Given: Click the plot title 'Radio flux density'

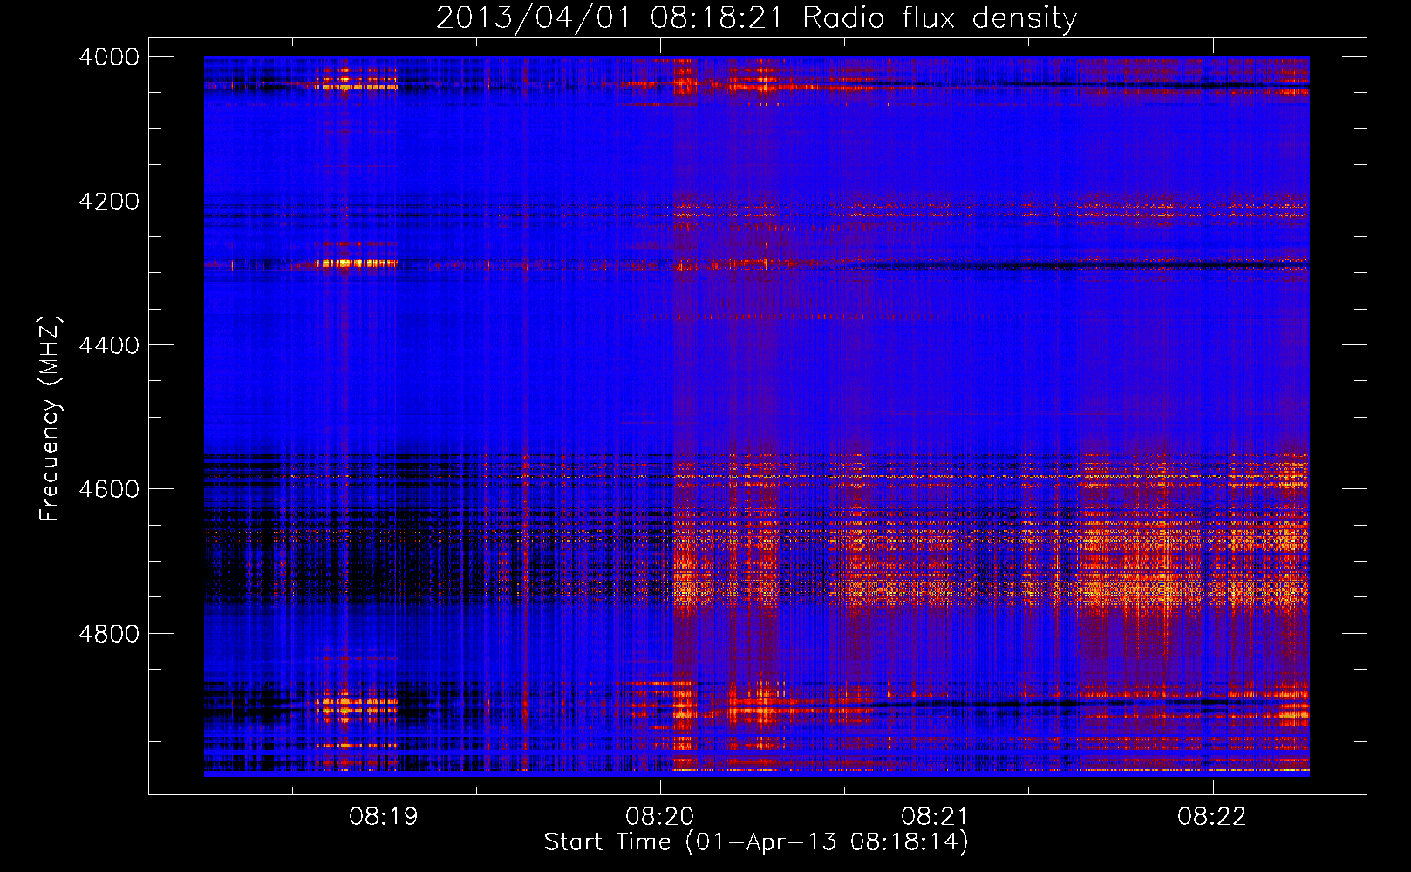Looking at the screenshot, I should pyautogui.click(x=756, y=18).
